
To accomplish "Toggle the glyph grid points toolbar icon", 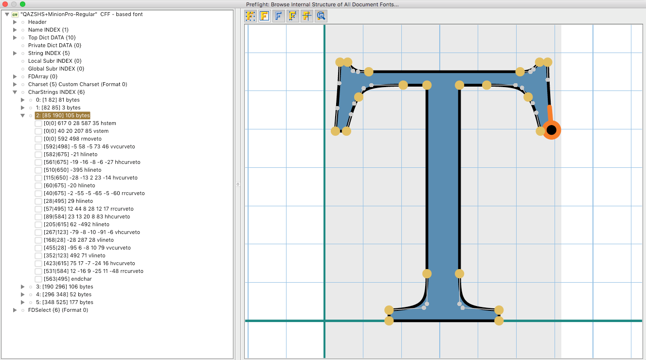I will (251, 16).
